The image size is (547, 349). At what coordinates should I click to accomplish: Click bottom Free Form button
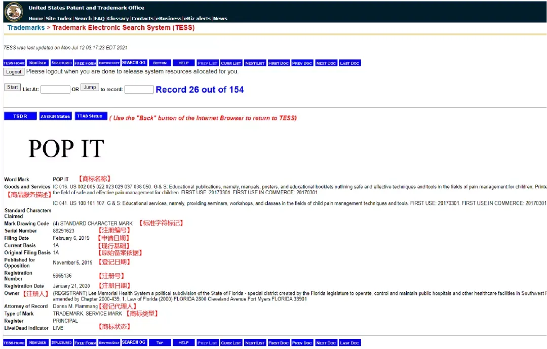coord(85,343)
